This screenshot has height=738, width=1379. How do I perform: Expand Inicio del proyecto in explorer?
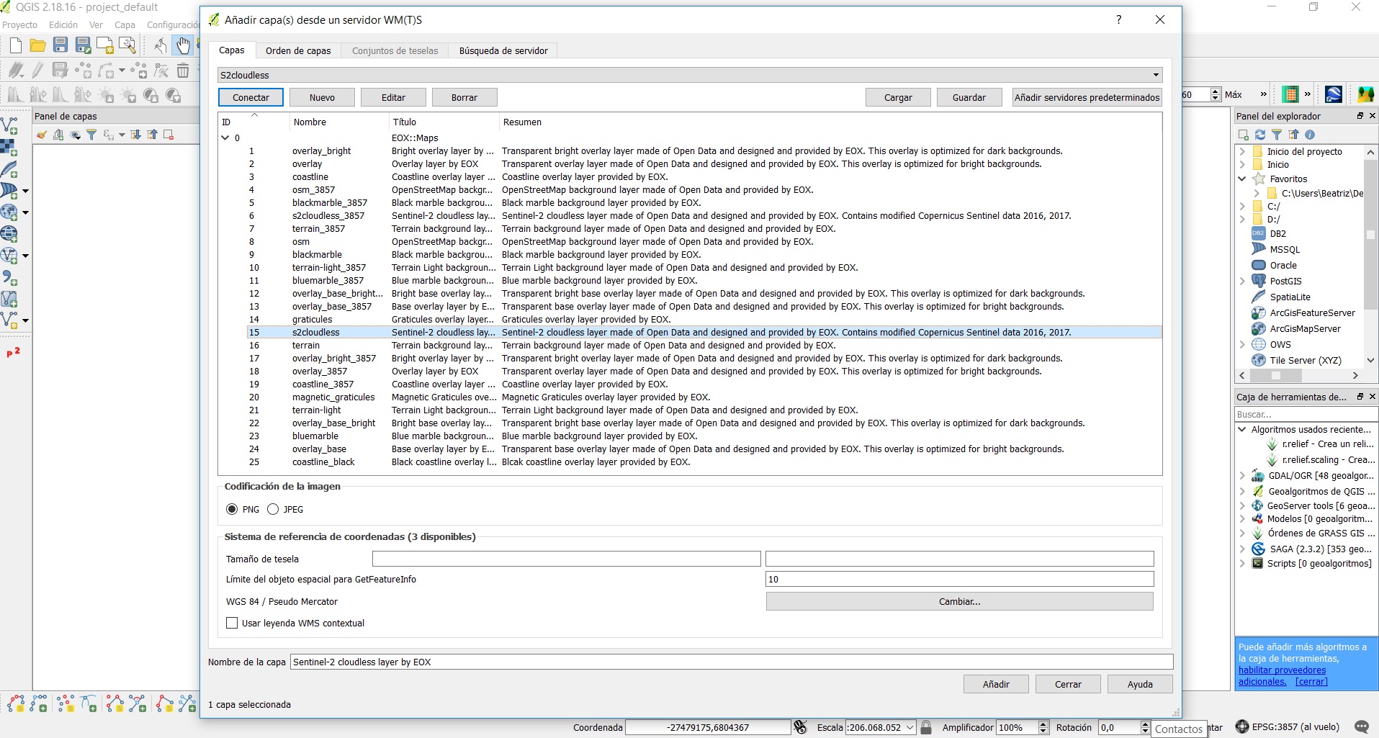pyautogui.click(x=1242, y=151)
